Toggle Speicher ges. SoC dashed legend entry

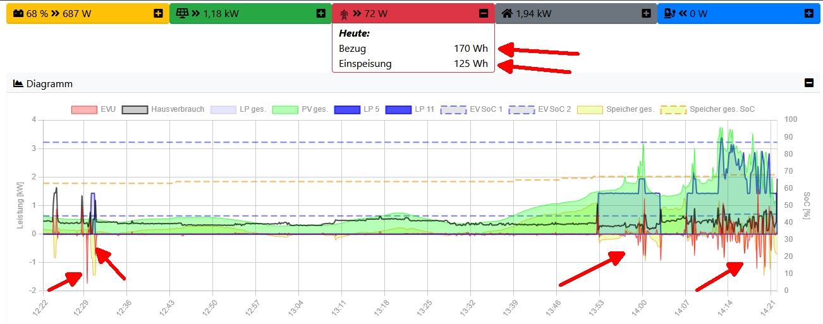click(x=707, y=109)
